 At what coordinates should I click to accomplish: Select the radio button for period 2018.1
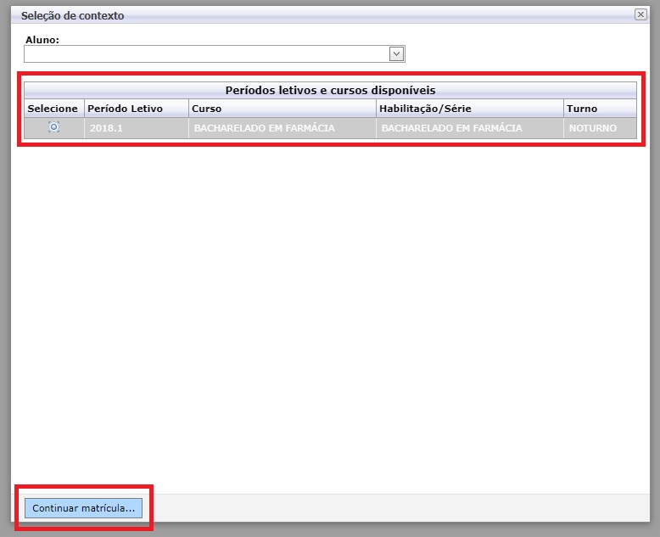coord(53,127)
